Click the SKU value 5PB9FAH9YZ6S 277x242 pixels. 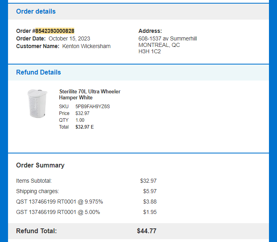pyautogui.click(x=93, y=107)
